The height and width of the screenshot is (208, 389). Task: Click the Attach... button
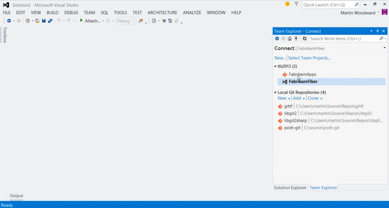tap(90, 21)
